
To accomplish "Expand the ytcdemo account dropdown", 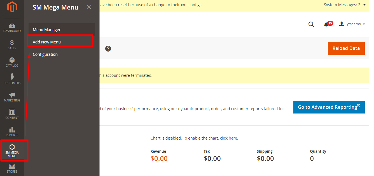I will click(x=352, y=24).
